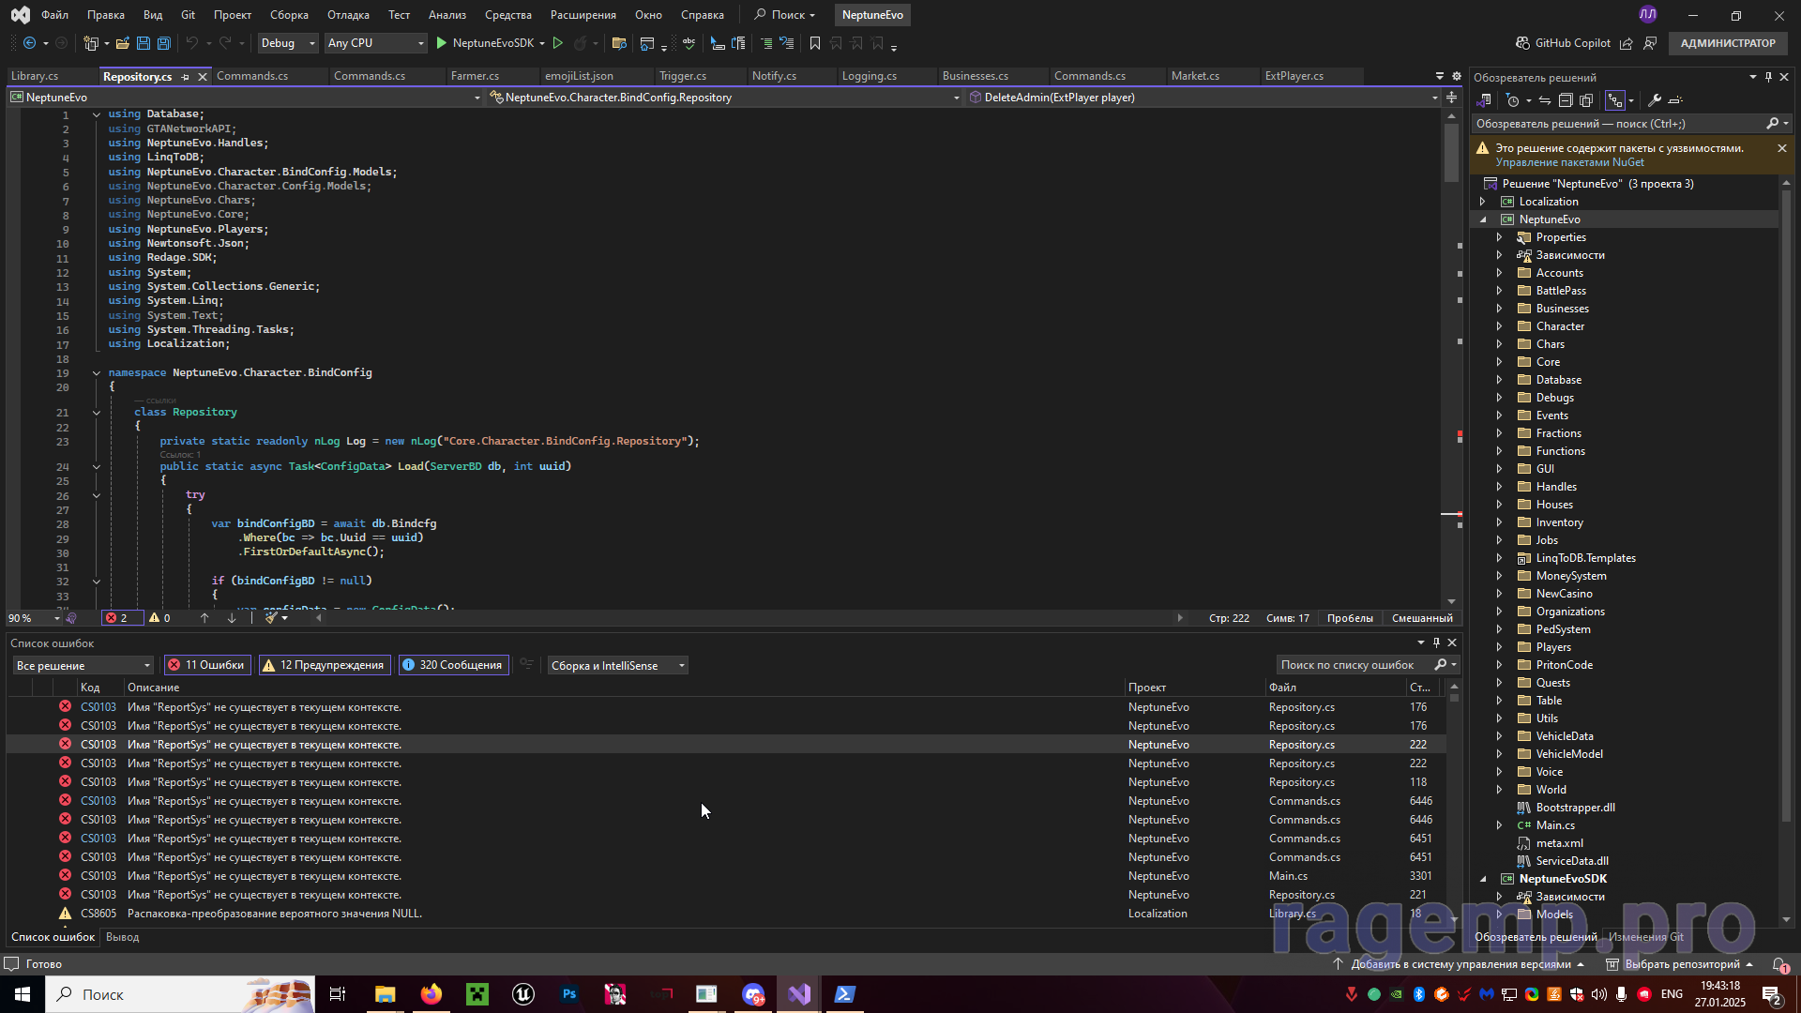Image resolution: width=1801 pixels, height=1013 pixels.
Task: Toggle the 320 Сообщения messages filter
Action: (452, 665)
